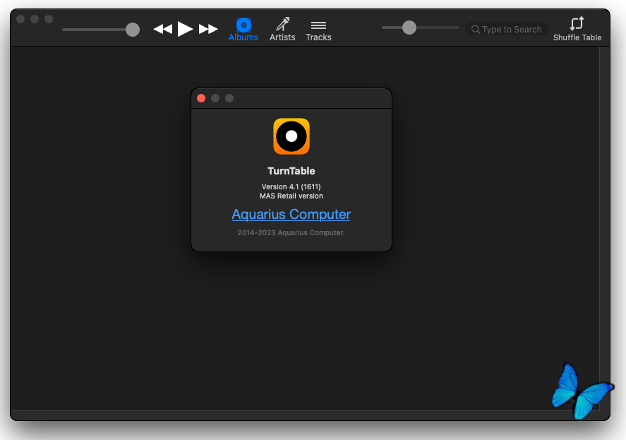The image size is (626, 440).
Task: Switch to the Tracks view
Action: (x=318, y=30)
